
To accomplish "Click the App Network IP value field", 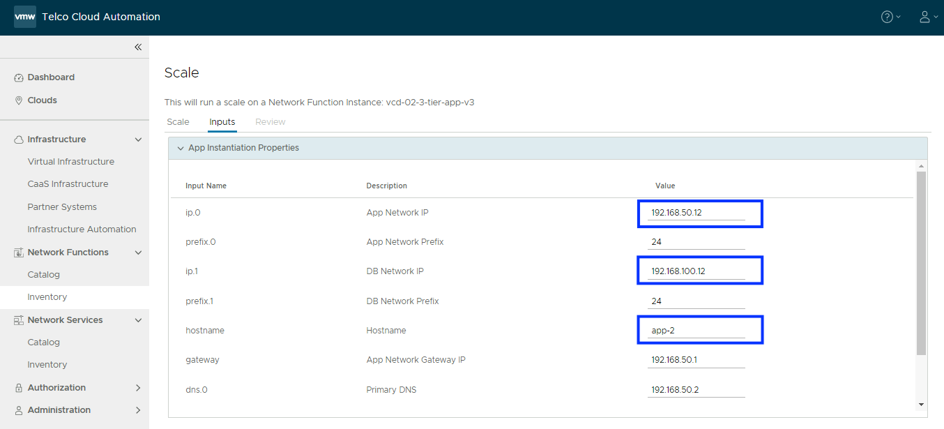I will click(x=696, y=213).
